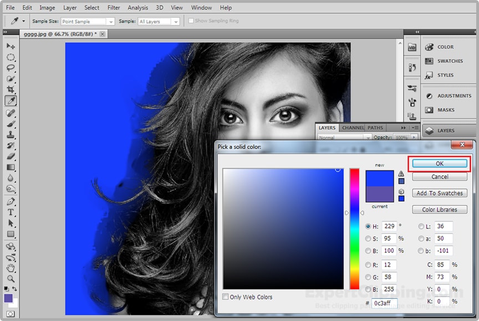Click the hex color input field
Image resolution: width=479 pixels, height=321 pixels.
pos(384,303)
